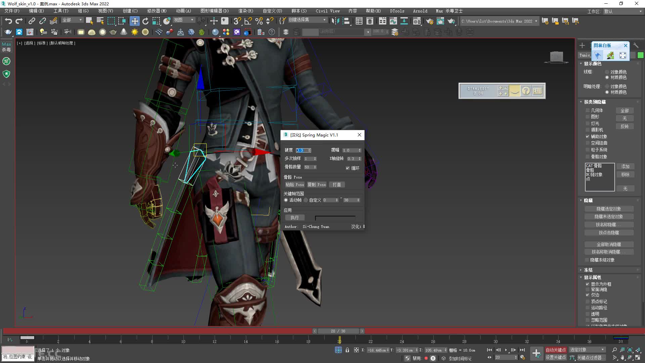Check the 骨骼对象 hide category box
The width and height of the screenshot is (645, 363).
(588, 157)
